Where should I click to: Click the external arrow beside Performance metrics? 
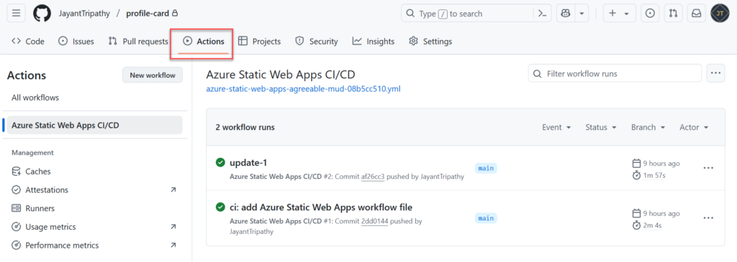173,245
